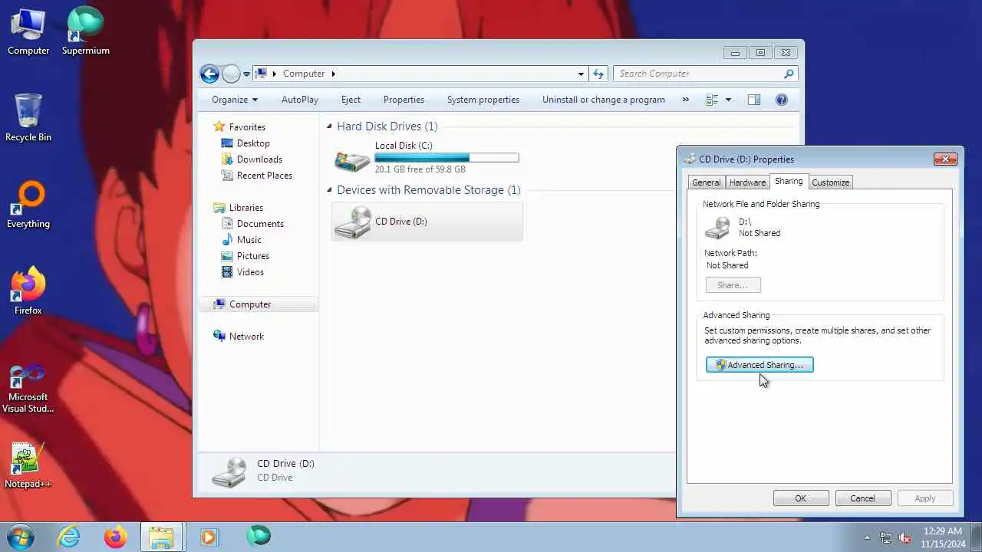The width and height of the screenshot is (982, 552).
Task: Click the network tray icon
Action: 886,537
